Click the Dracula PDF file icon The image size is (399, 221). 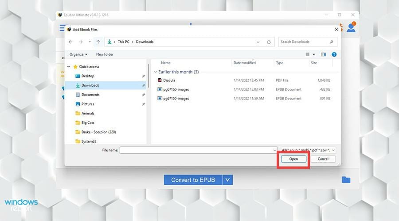[x=160, y=80]
